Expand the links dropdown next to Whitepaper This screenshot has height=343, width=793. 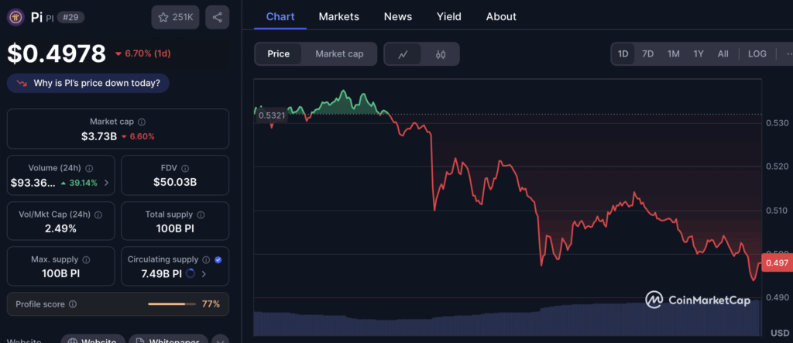coord(220,340)
